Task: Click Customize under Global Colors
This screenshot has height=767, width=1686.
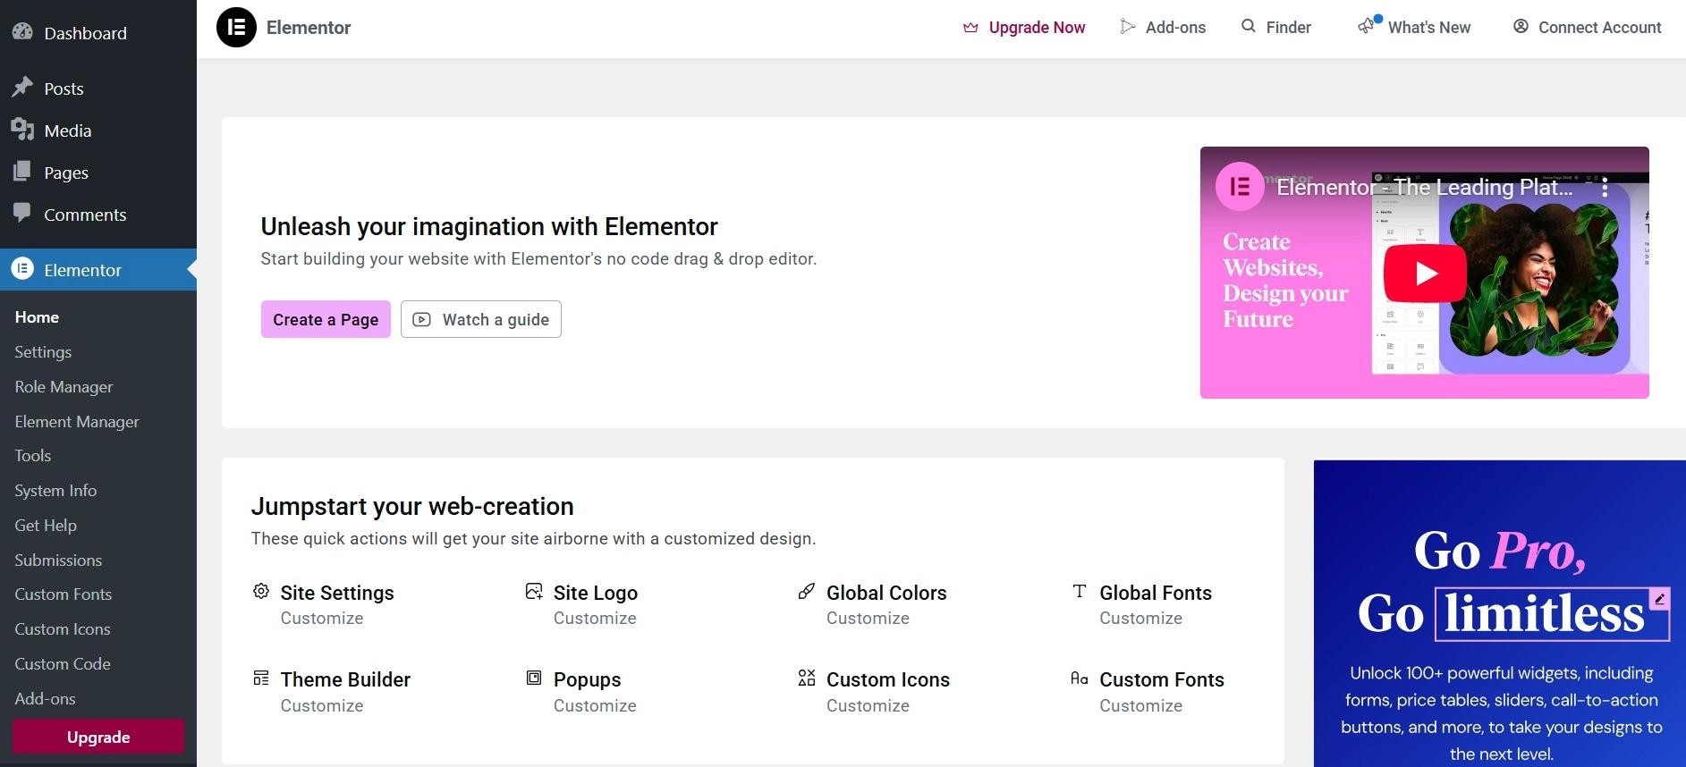Action: coord(868,619)
